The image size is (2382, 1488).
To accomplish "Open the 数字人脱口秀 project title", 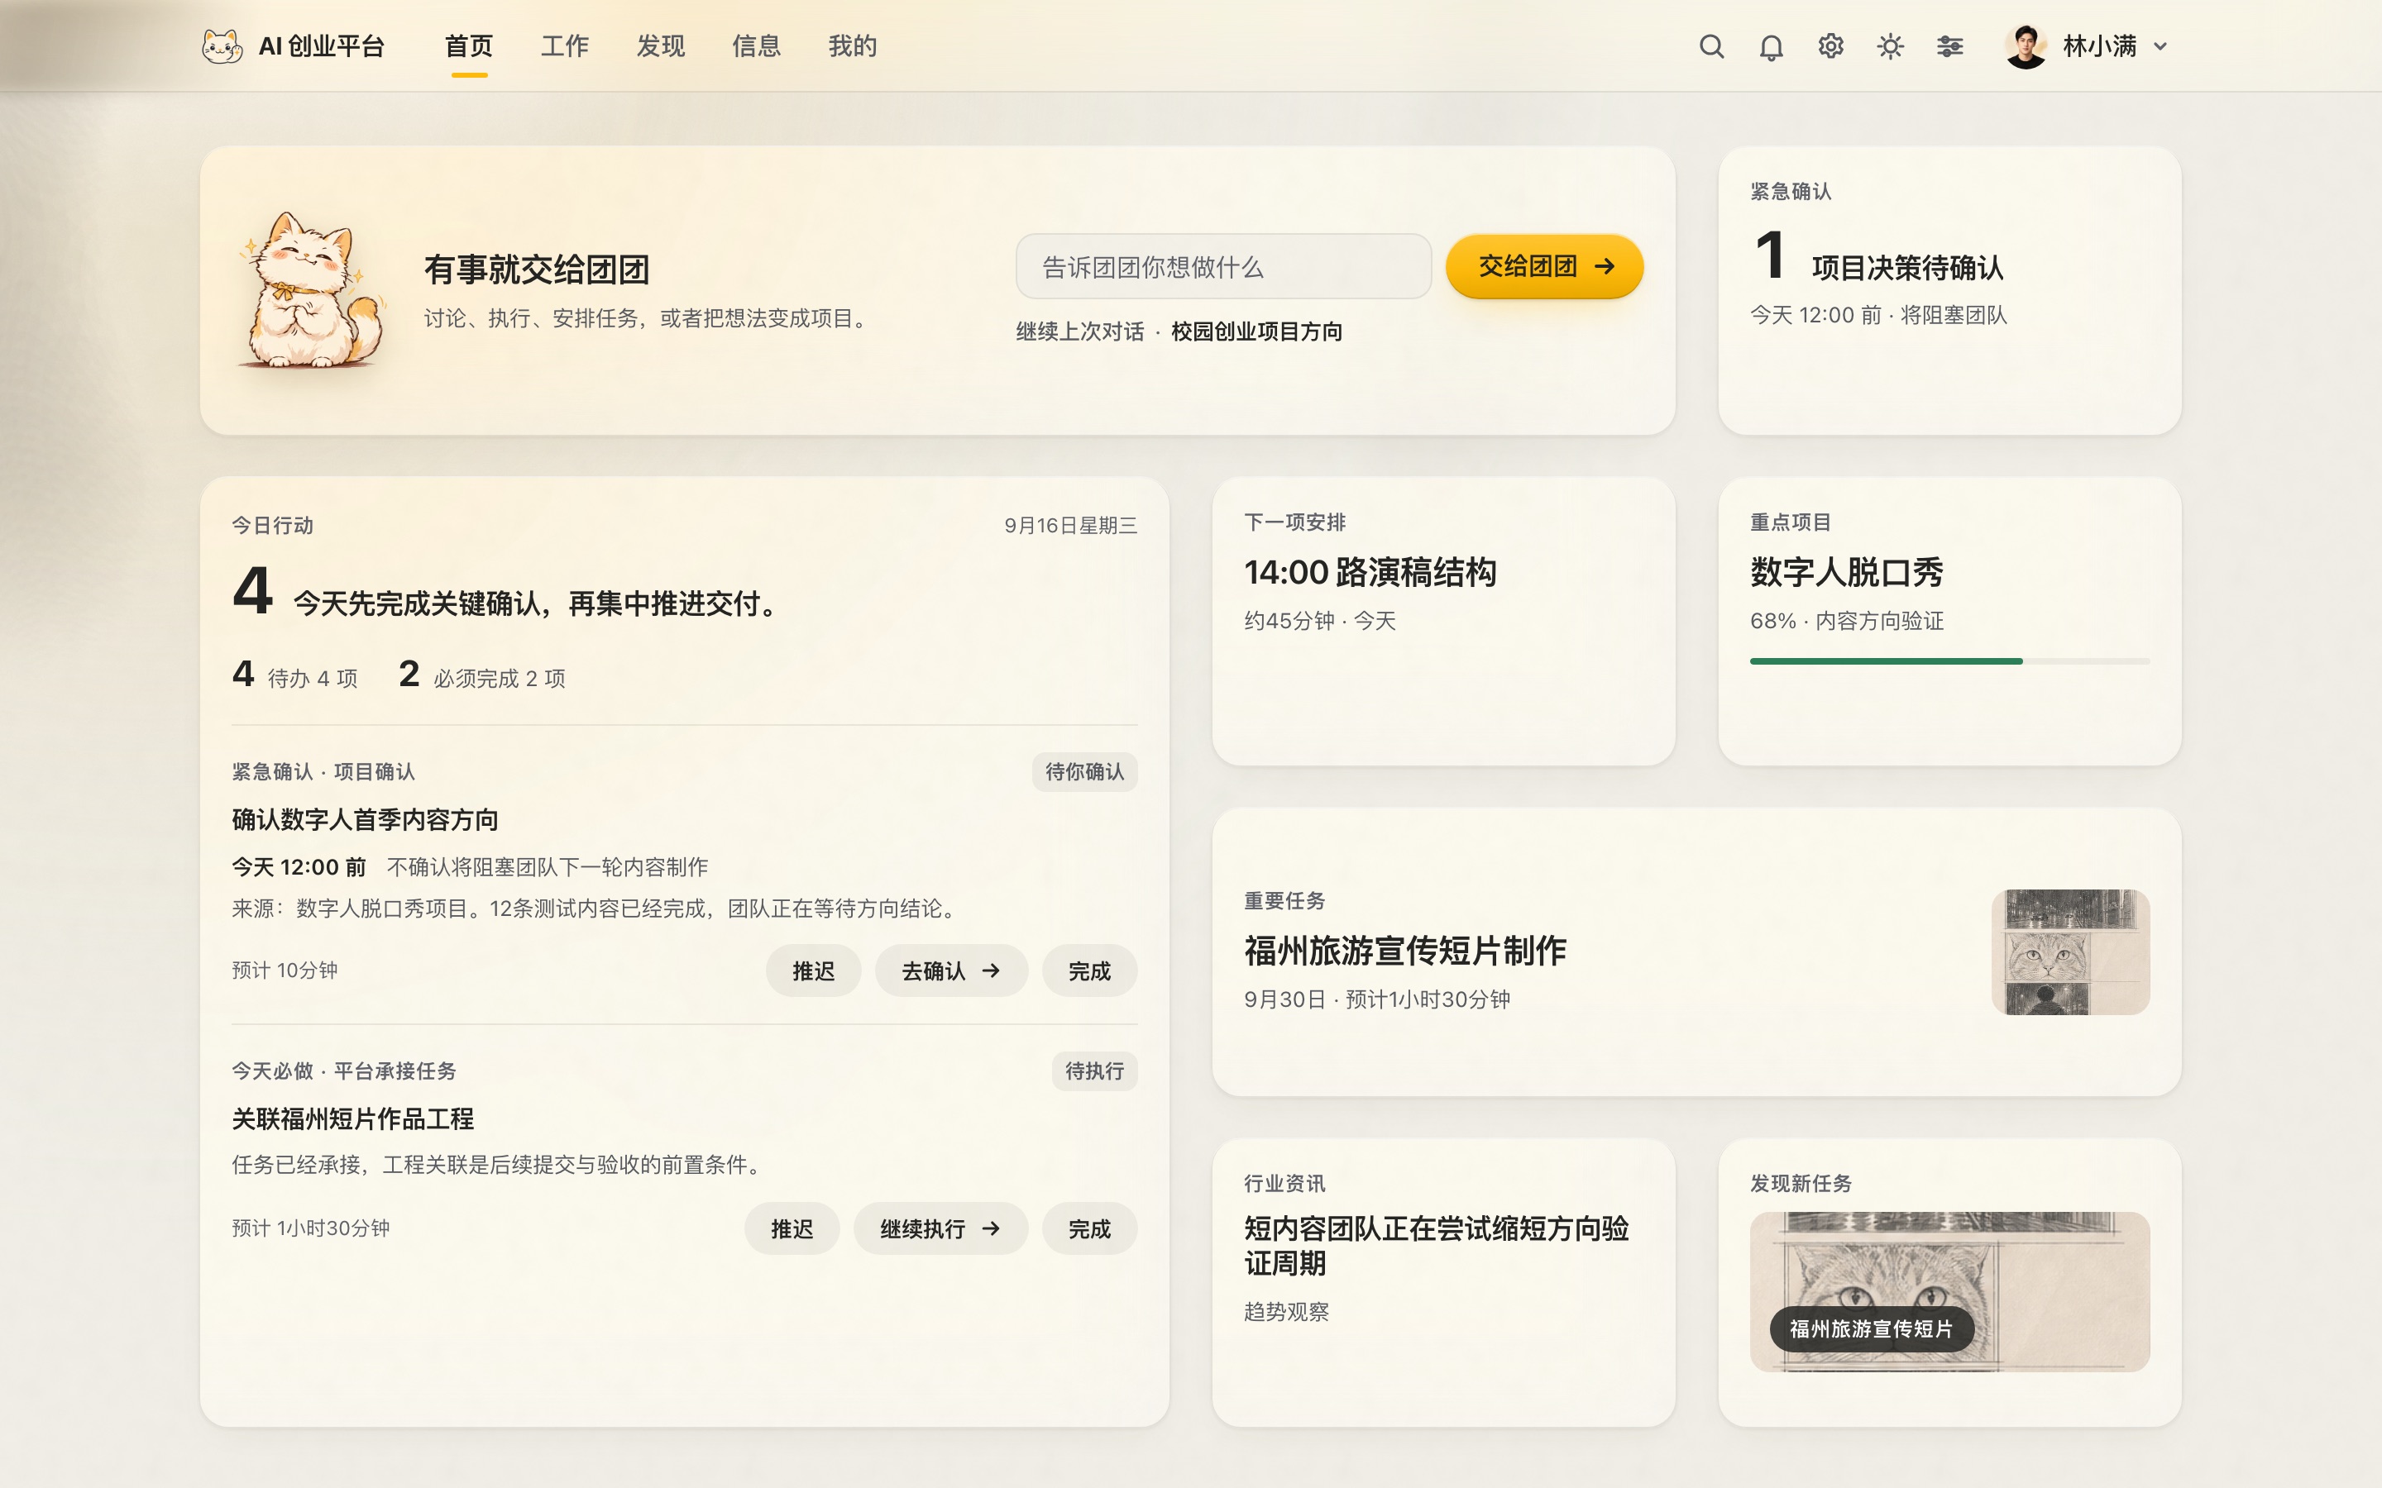I will (1847, 573).
